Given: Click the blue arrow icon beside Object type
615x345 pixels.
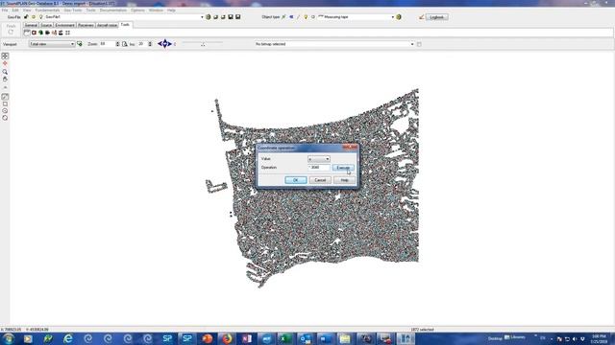Looking at the screenshot, I should tap(291, 17).
